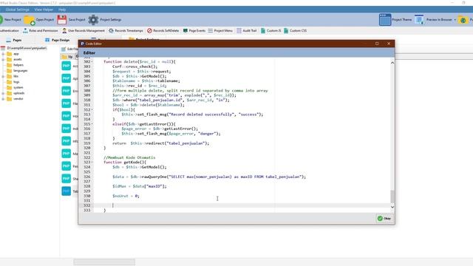Open the Help menu

click(x=62, y=10)
